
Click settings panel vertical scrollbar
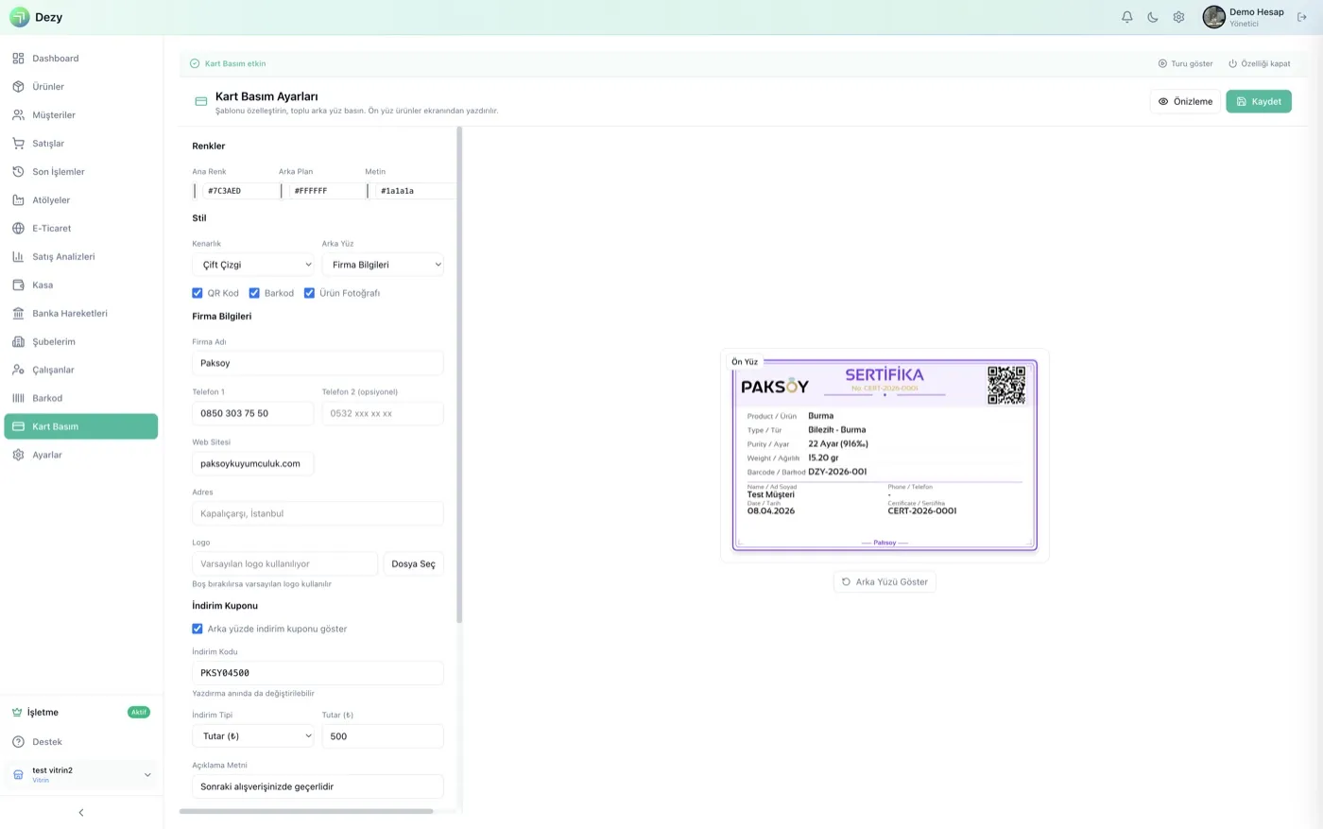coord(459,375)
